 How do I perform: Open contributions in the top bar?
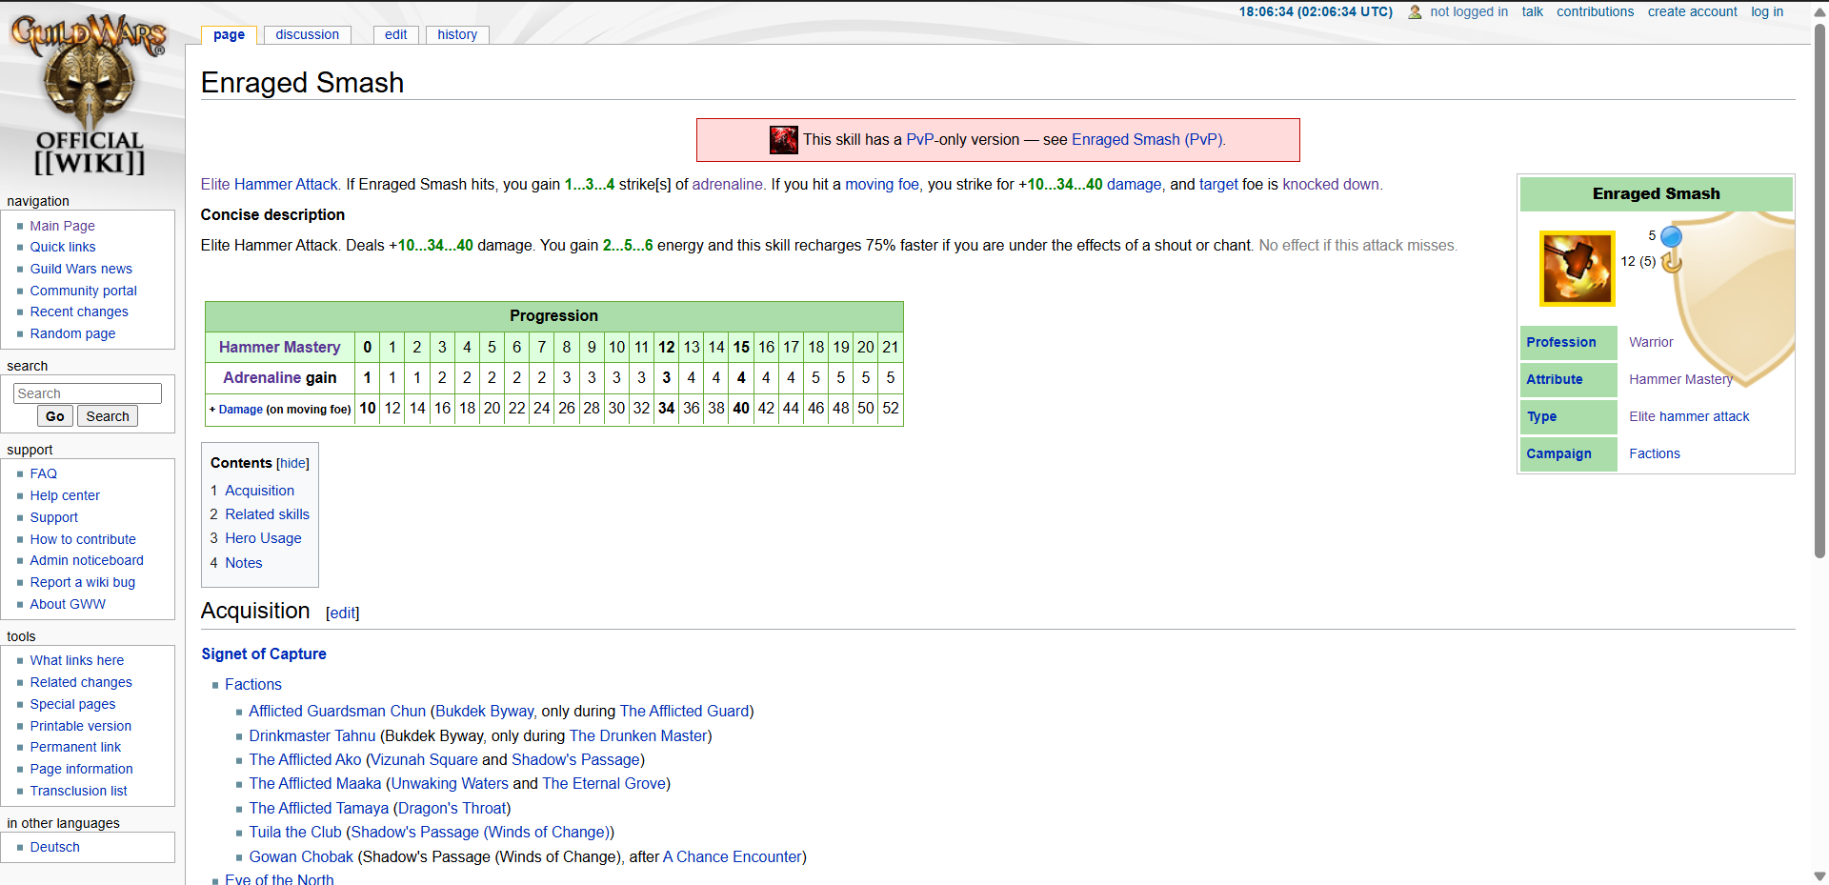pos(1595,11)
